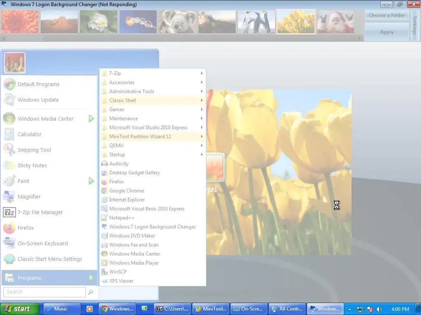Image resolution: width=421 pixels, height=315 pixels.
Task: Show hidden system tray icons
Action: (349, 309)
